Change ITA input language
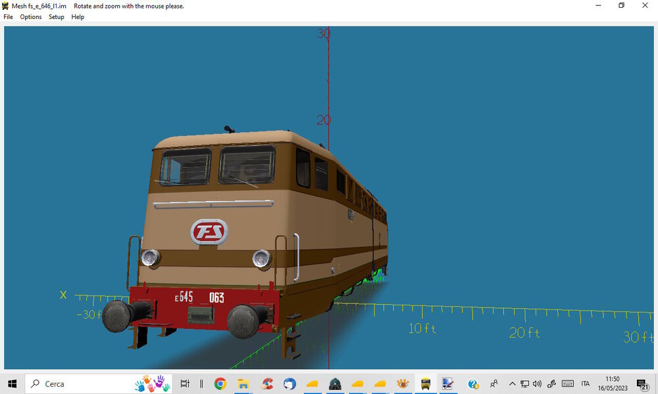Screen dimensions: 658x394 point(586,383)
